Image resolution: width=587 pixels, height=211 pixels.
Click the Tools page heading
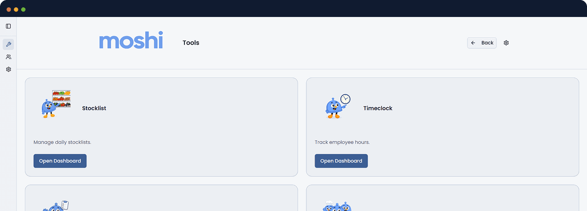[191, 43]
